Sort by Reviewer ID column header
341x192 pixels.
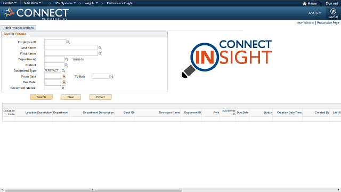pyautogui.click(x=229, y=113)
